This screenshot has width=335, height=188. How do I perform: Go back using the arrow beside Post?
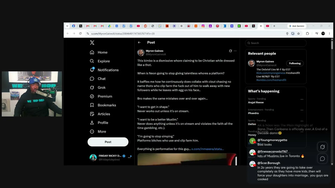click(x=139, y=42)
